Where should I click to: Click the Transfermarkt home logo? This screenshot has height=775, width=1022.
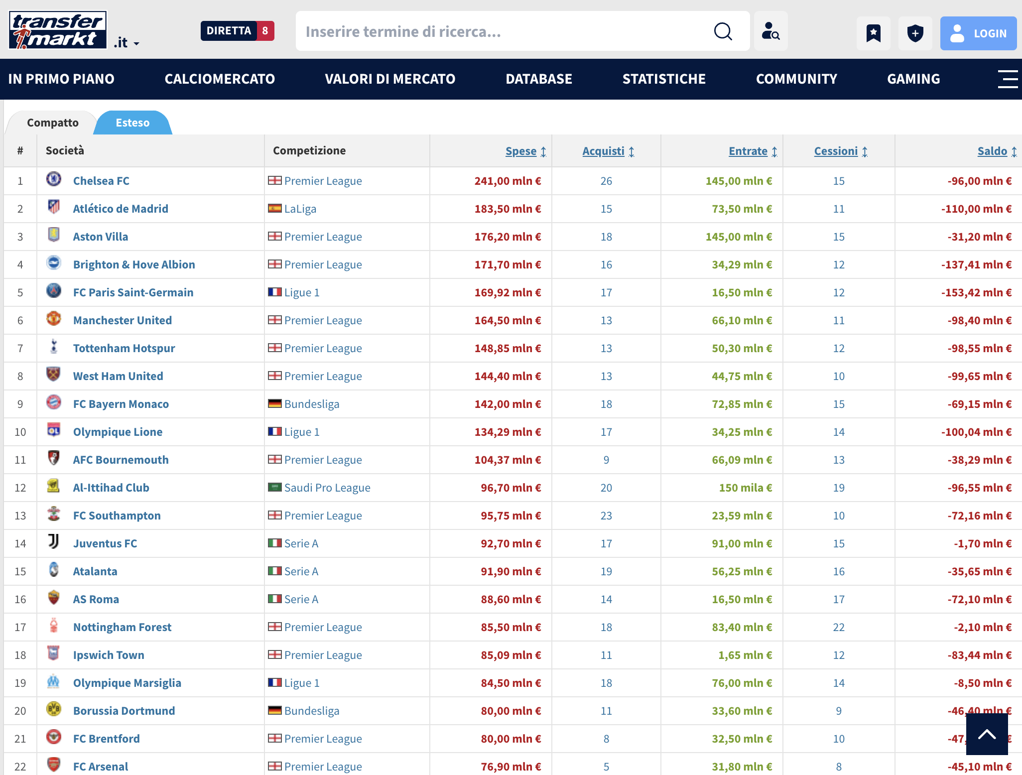58,30
